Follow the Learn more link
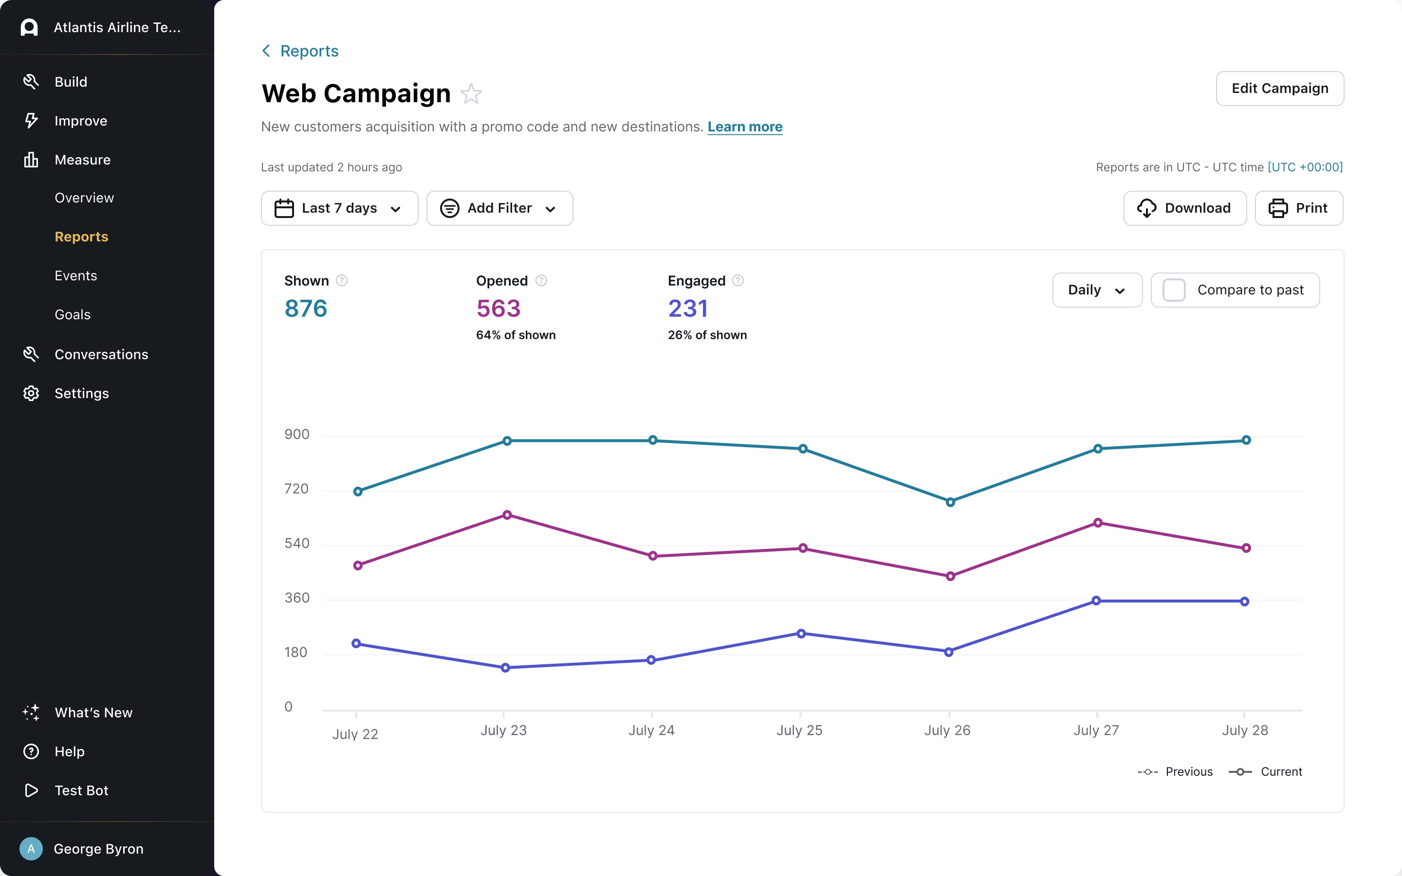This screenshot has width=1402, height=876. (x=744, y=127)
